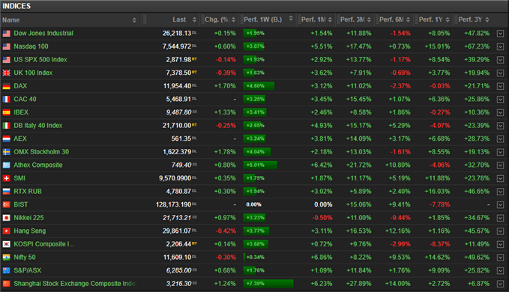Open row menu for Shanghai Stock Exchange Composite

click(500, 284)
